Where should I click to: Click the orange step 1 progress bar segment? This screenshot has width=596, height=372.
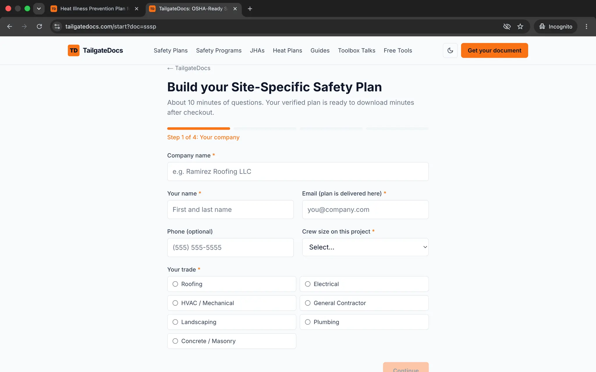click(x=198, y=128)
